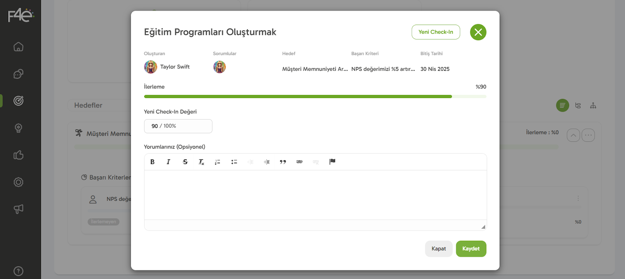Screen dimensions: 625x279
Task: Toggle italic text formatting
Action: [x=168, y=162]
